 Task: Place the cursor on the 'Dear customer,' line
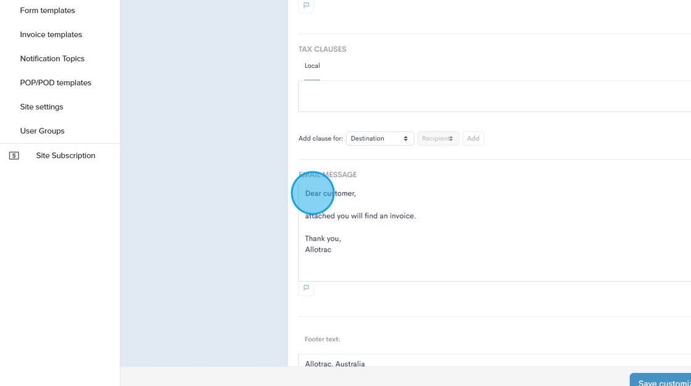pos(331,194)
